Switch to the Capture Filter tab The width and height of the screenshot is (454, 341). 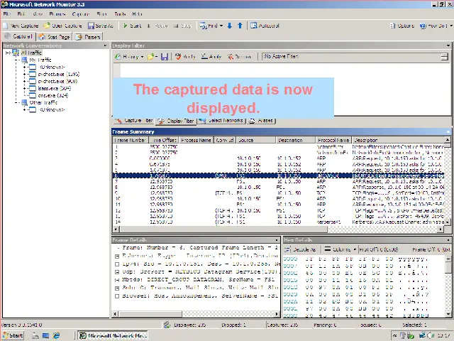click(133, 121)
